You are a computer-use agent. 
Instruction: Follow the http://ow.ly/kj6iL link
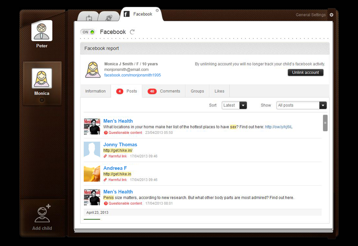coord(278,127)
